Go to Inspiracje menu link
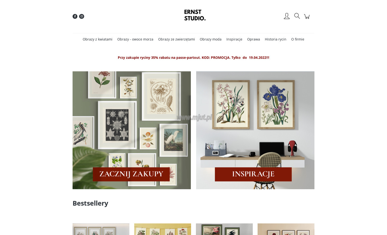This screenshot has width=387, height=235. [234, 39]
